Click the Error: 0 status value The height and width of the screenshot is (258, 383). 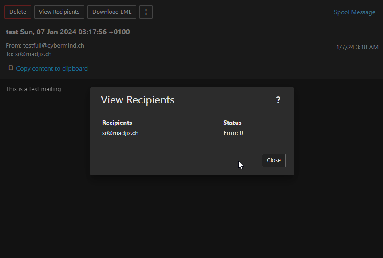(x=233, y=133)
